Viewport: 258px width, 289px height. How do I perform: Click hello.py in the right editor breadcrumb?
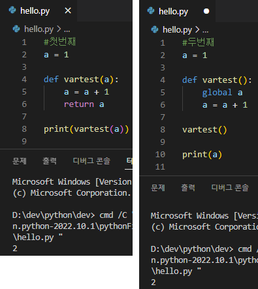tap(177, 29)
